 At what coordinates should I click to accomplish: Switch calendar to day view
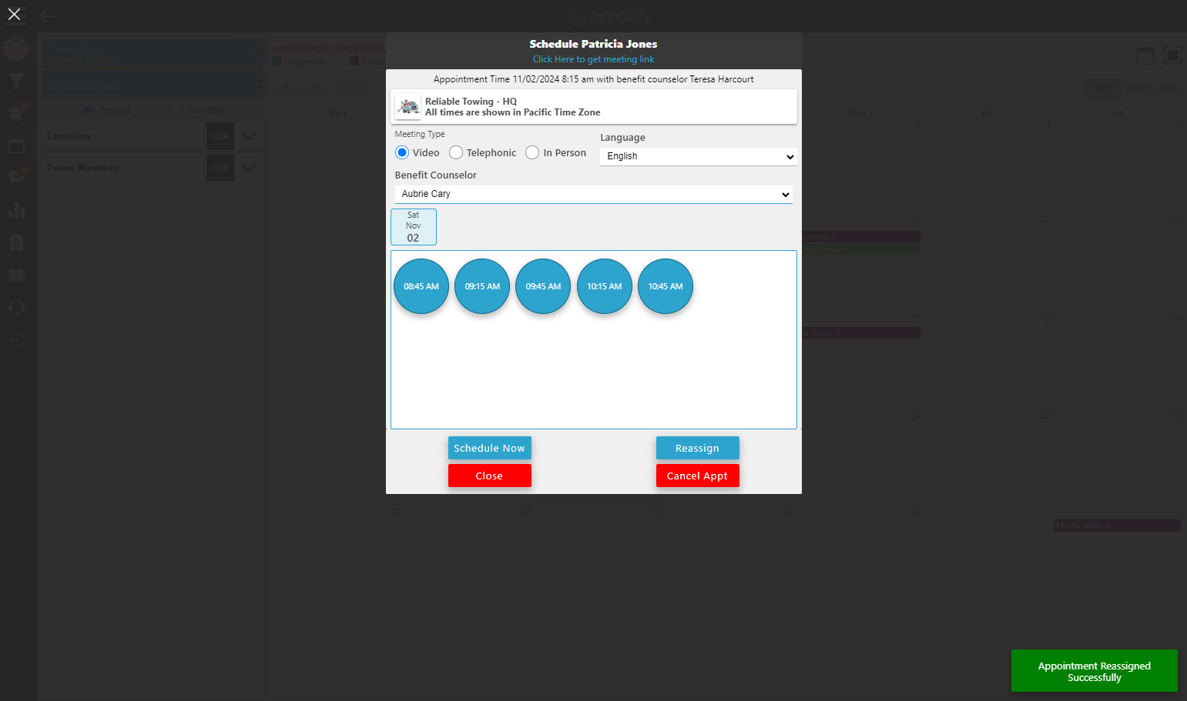click(1169, 87)
